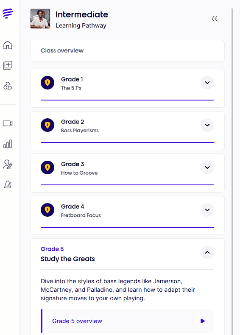Open the shapes categories icon
The height and width of the screenshot is (335, 240).
[8, 86]
